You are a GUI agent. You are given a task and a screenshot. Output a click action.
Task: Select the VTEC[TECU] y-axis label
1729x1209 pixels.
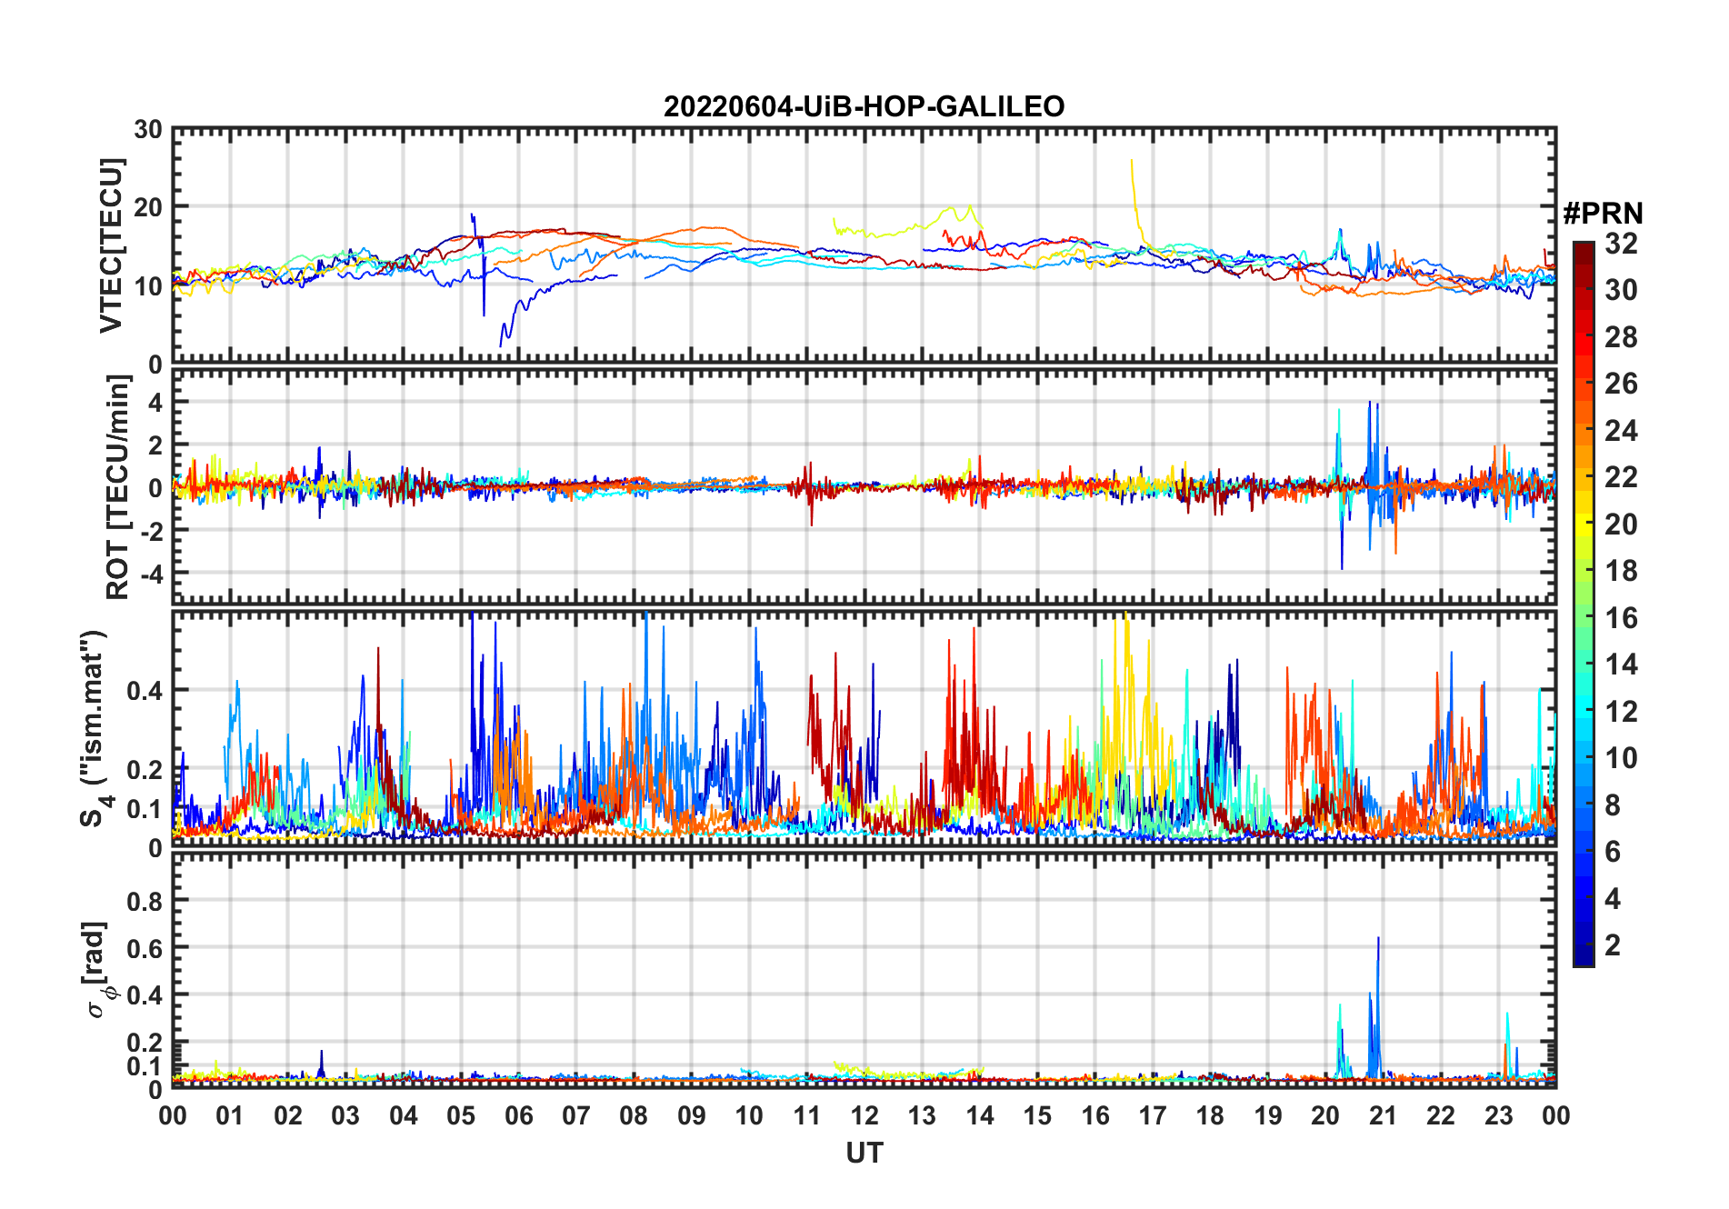tap(112, 245)
